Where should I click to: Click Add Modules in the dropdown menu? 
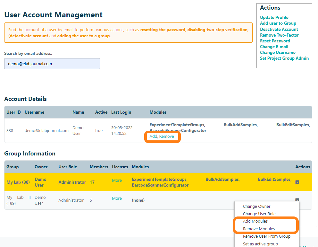click(255, 221)
